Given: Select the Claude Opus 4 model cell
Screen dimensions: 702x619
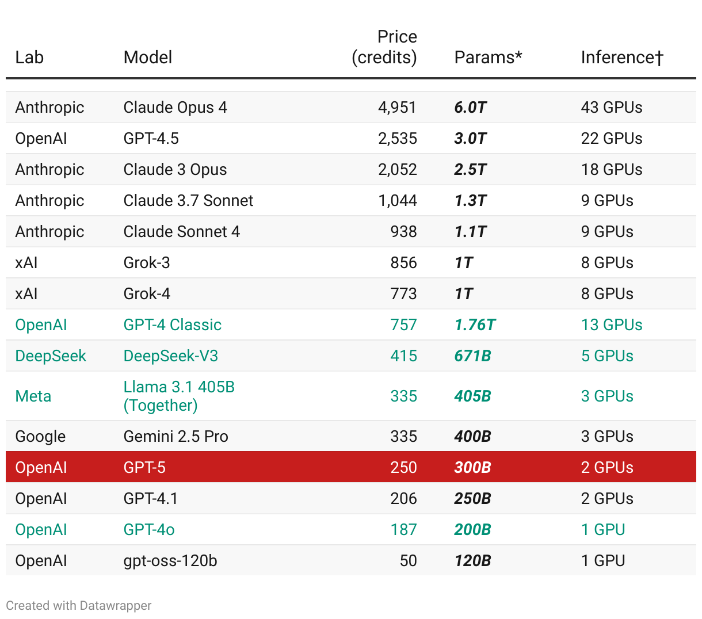Looking at the screenshot, I should [175, 108].
